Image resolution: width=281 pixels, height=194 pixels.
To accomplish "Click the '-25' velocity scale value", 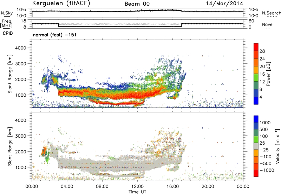I will coord(264,150).
